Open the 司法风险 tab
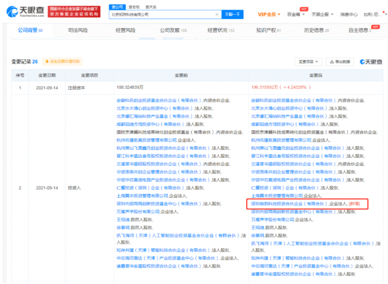 (x=78, y=30)
